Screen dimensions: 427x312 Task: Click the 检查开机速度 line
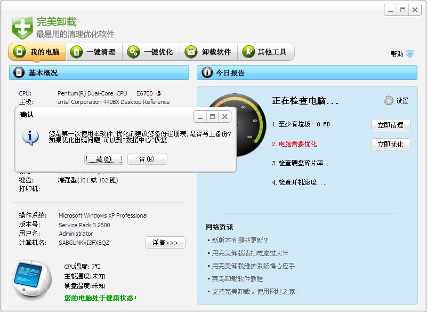point(299,182)
